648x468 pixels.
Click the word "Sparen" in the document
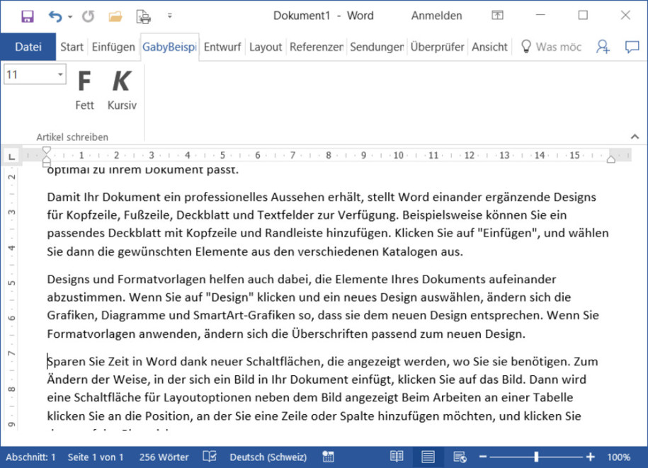tap(66, 362)
